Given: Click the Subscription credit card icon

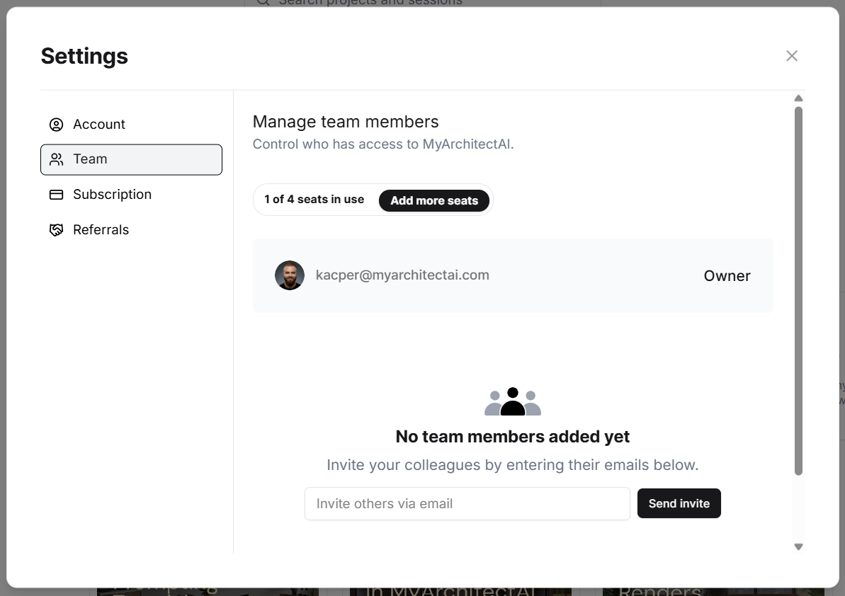Looking at the screenshot, I should click(56, 195).
